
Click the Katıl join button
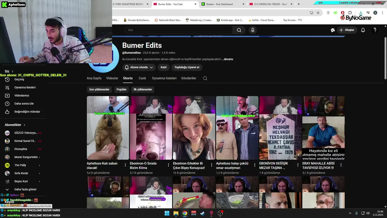pos(164,67)
